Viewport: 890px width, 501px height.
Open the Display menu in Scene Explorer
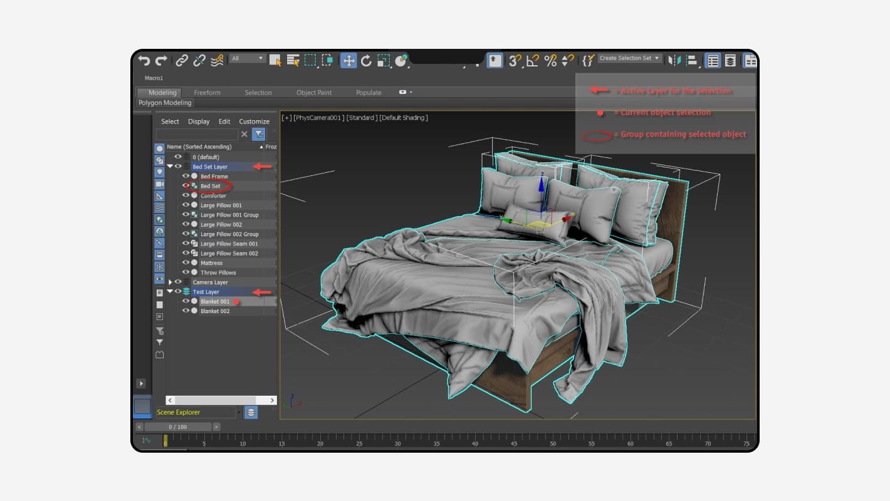tap(199, 121)
